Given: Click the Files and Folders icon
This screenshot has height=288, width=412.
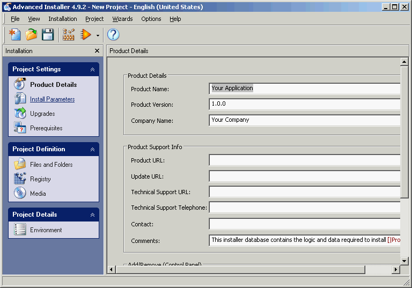Looking at the screenshot, I should tap(20, 164).
